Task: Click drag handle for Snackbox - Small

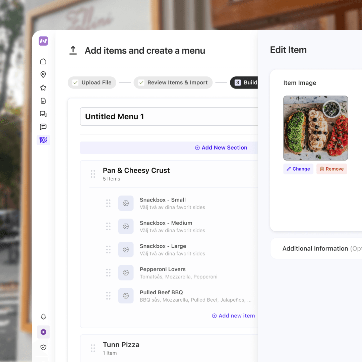Action: 108,203
